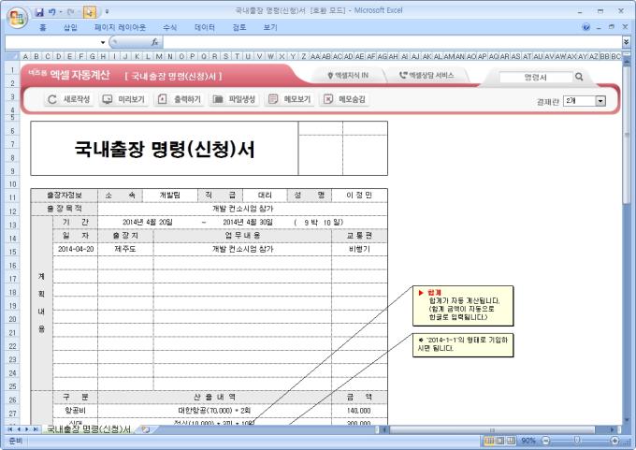Expand the formula bar with chevron

pos(627,42)
